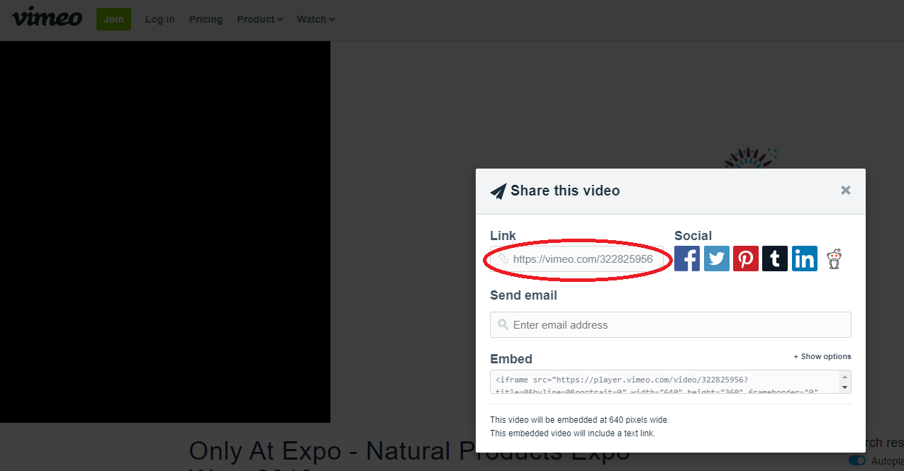Toggle the Autoplay switch

pyautogui.click(x=857, y=461)
